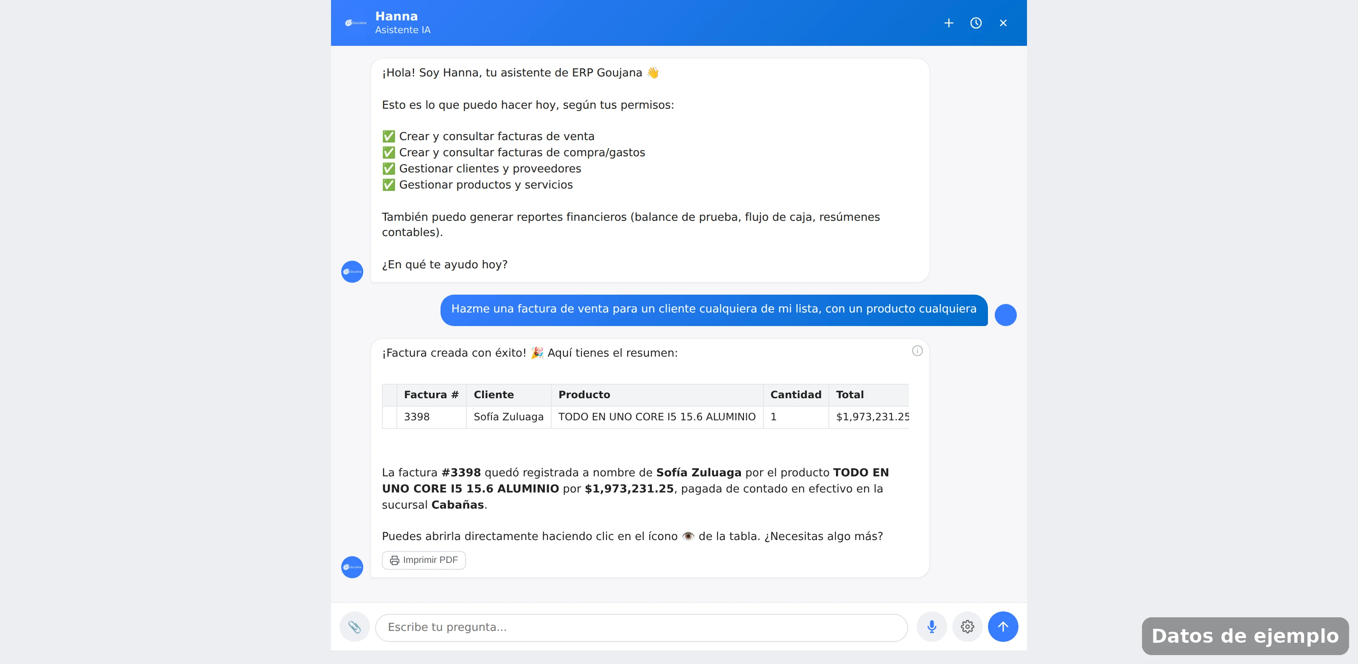Select the 'Sofía Zuluaga' table cell
Screen dimensions: 1358x664
coord(509,416)
